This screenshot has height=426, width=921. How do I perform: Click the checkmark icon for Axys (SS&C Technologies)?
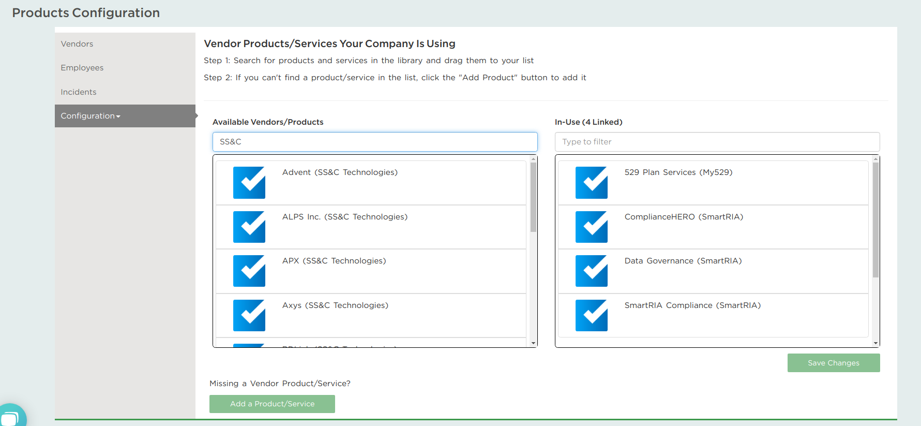pos(249,315)
